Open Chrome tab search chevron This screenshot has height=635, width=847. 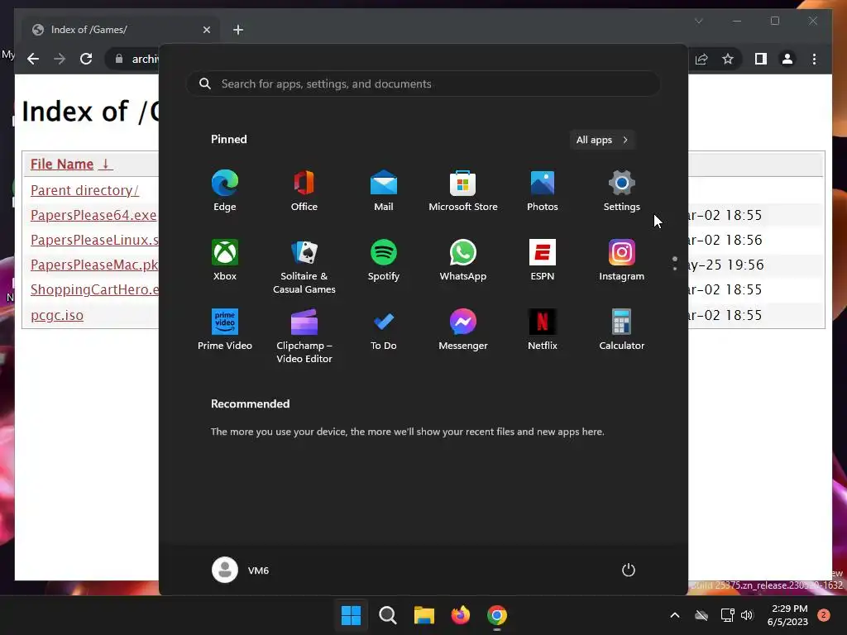coord(698,21)
